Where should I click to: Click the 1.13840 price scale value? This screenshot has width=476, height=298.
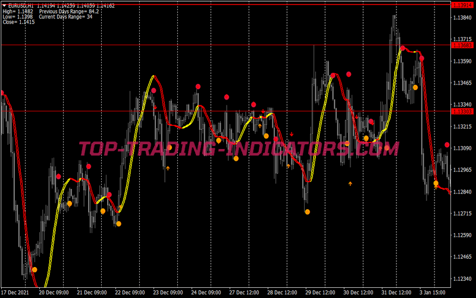(x=462, y=17)
